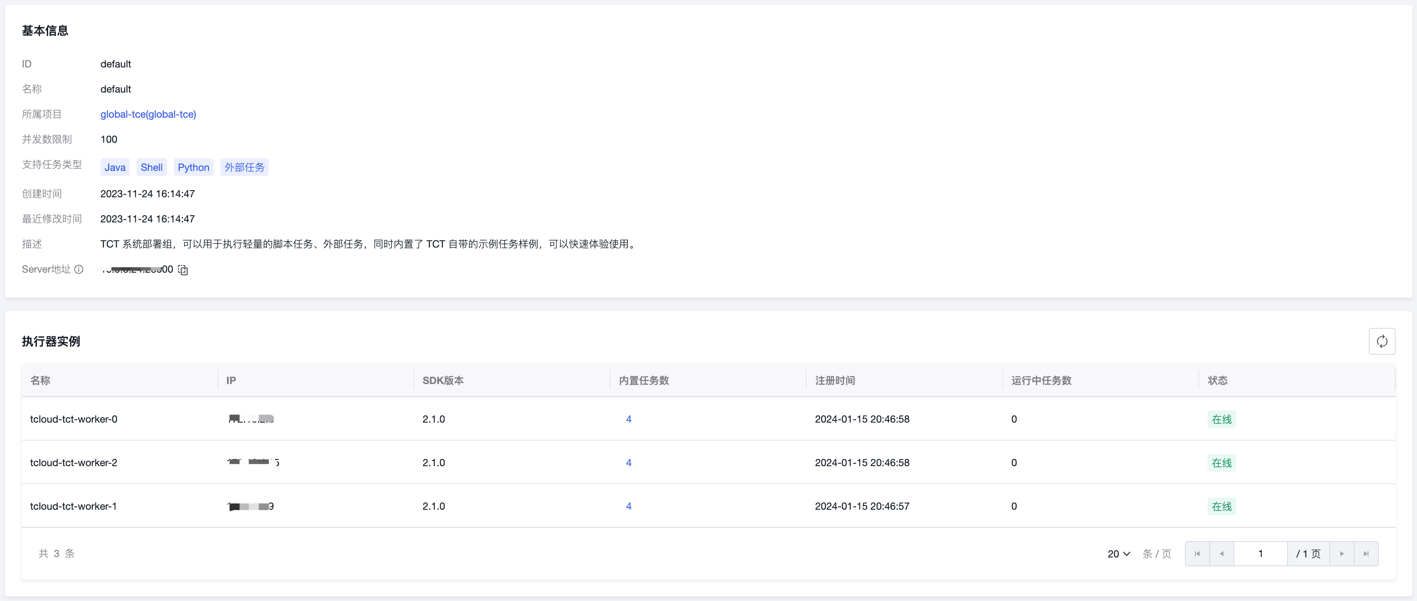1417x601 pixels.
Task: Click the 并发数限制 value 100
Action: (x=109, y=139)
